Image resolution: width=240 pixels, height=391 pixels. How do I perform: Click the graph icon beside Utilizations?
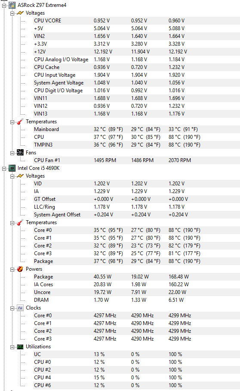(x=20, y=347)
